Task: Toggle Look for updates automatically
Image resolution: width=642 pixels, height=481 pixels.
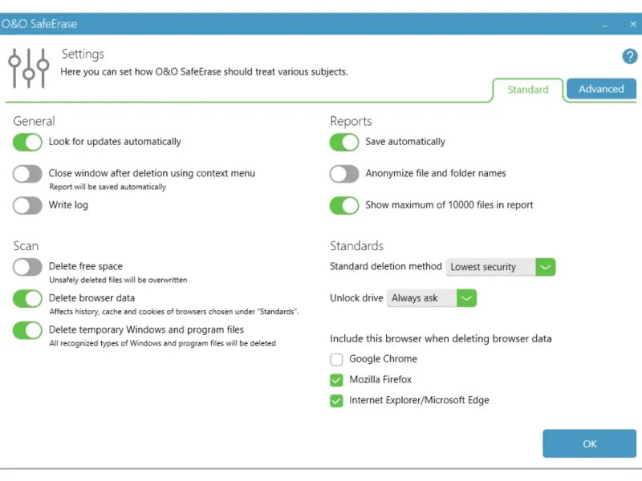Action: pos(27,142)
